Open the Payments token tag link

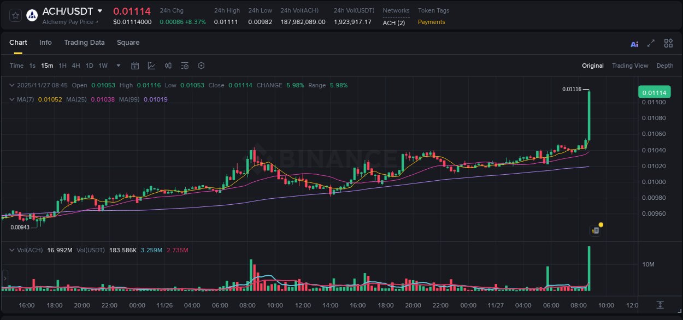(x=431, y=22)
